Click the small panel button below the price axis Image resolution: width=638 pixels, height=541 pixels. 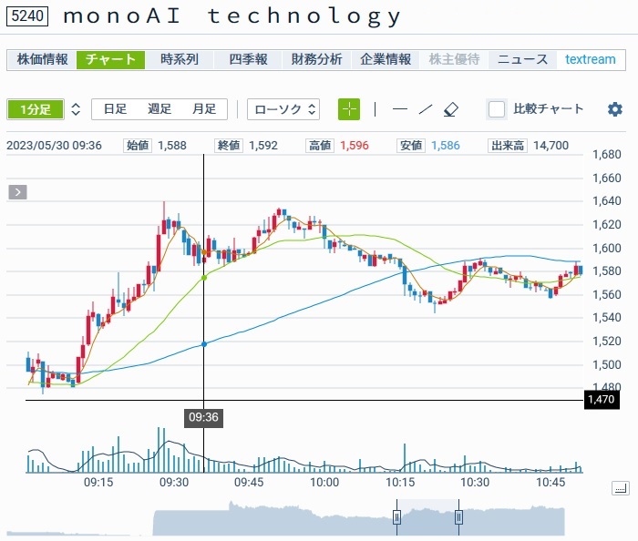point(621,489)
